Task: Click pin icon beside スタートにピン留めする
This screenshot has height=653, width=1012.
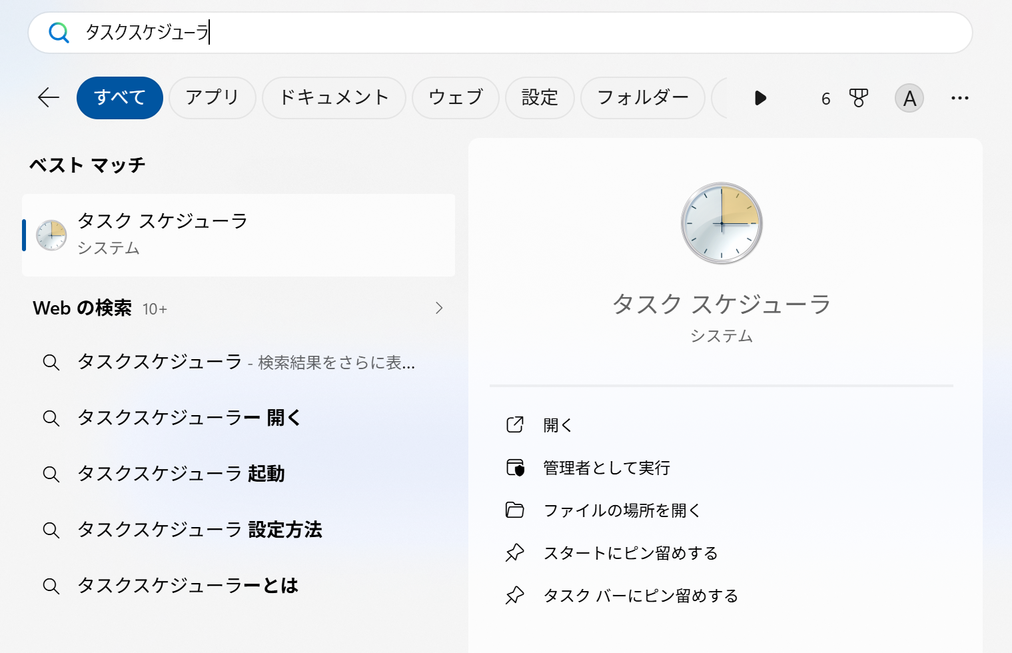Action: (x=515, y=553)
